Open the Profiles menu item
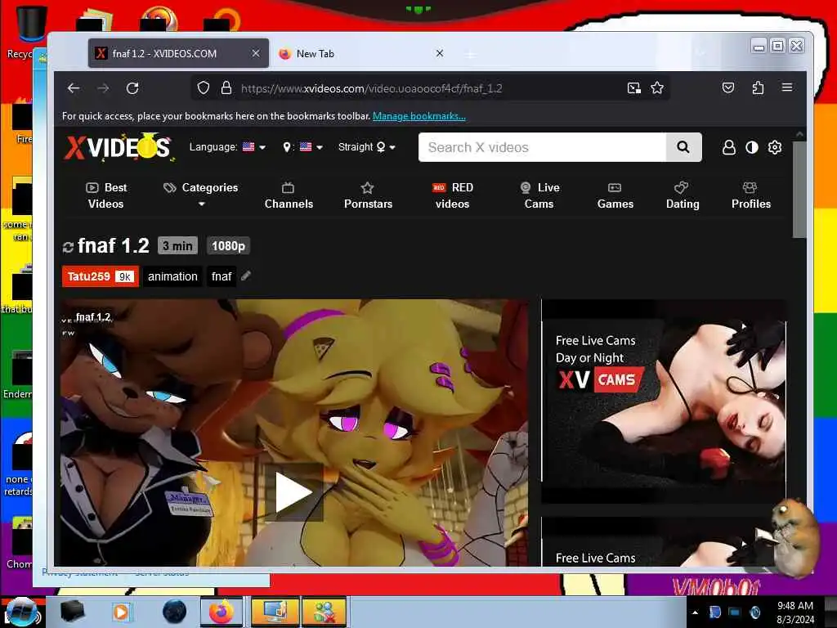Image resolution: width=837 pixels, height=628 pixels. [x=750, y=195]
